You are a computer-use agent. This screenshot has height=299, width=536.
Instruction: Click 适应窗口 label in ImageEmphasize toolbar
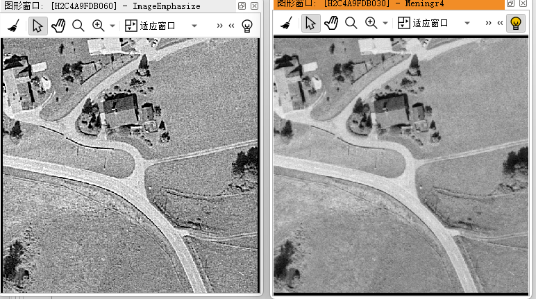point(157,26)
